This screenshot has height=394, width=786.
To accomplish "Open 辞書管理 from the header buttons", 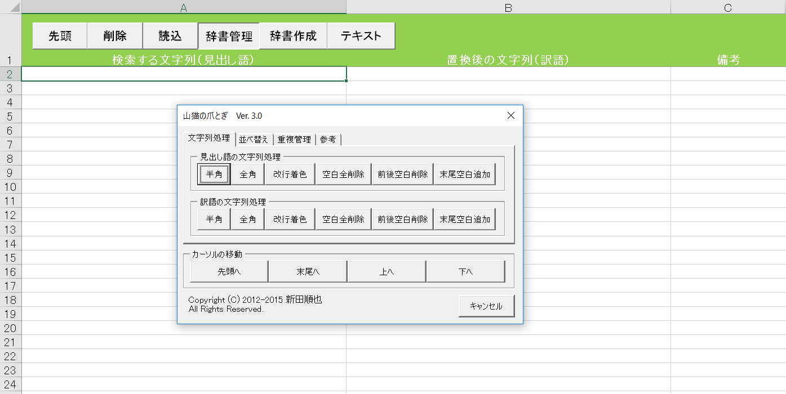I will click(229, 37).
